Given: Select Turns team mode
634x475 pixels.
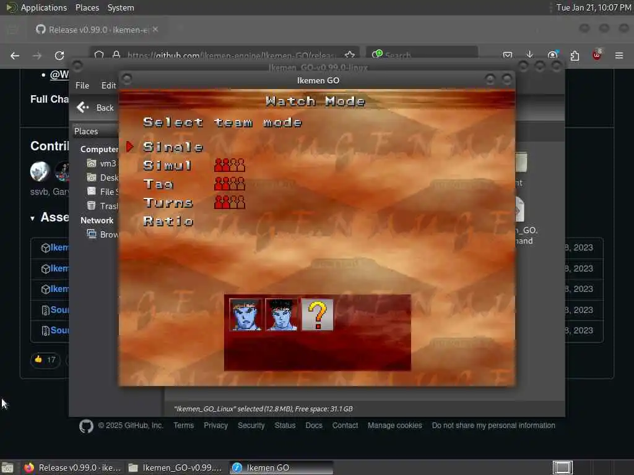Looking at the screenshot, I should click(x=168, y=203).
